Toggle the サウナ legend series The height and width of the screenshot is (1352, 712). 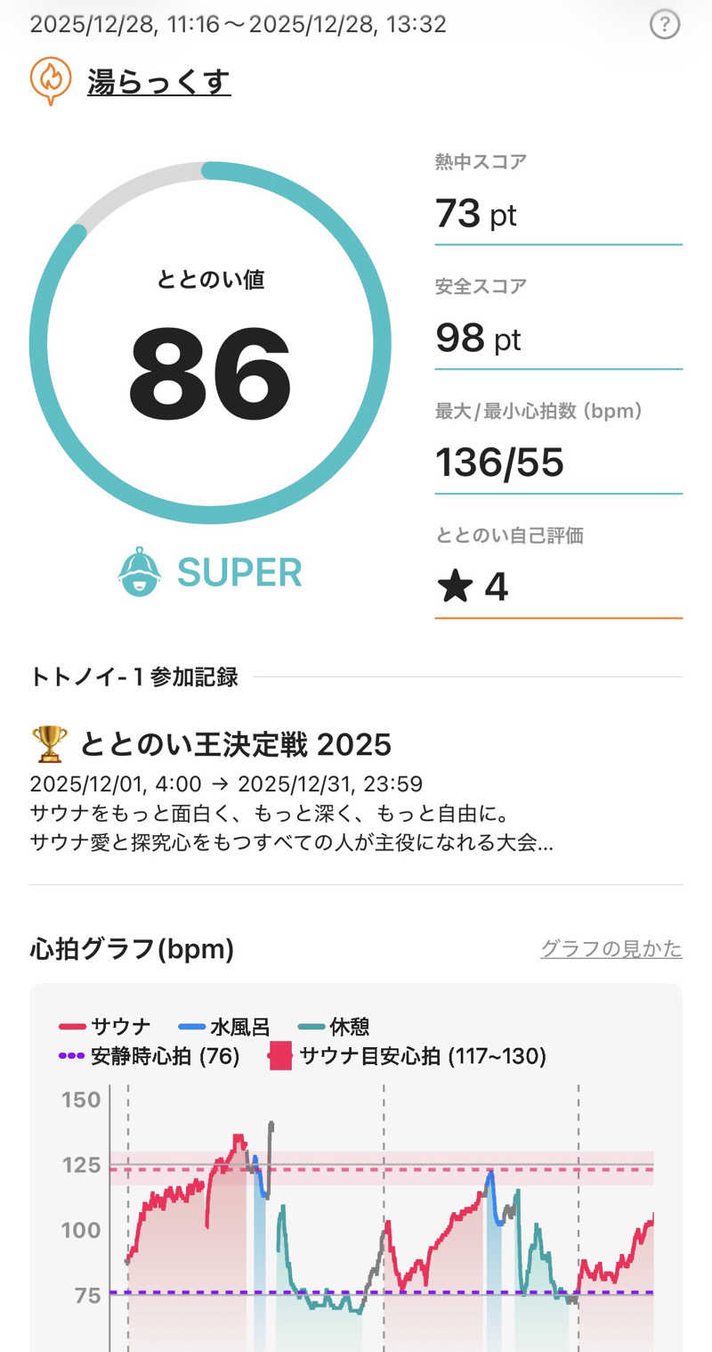point(105,1027)
